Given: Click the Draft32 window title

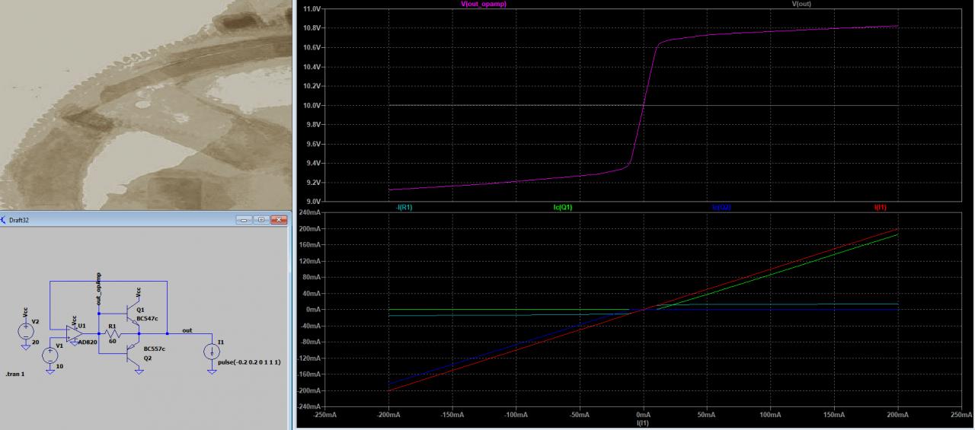Looking at the screenshot, I should (21, 220).
